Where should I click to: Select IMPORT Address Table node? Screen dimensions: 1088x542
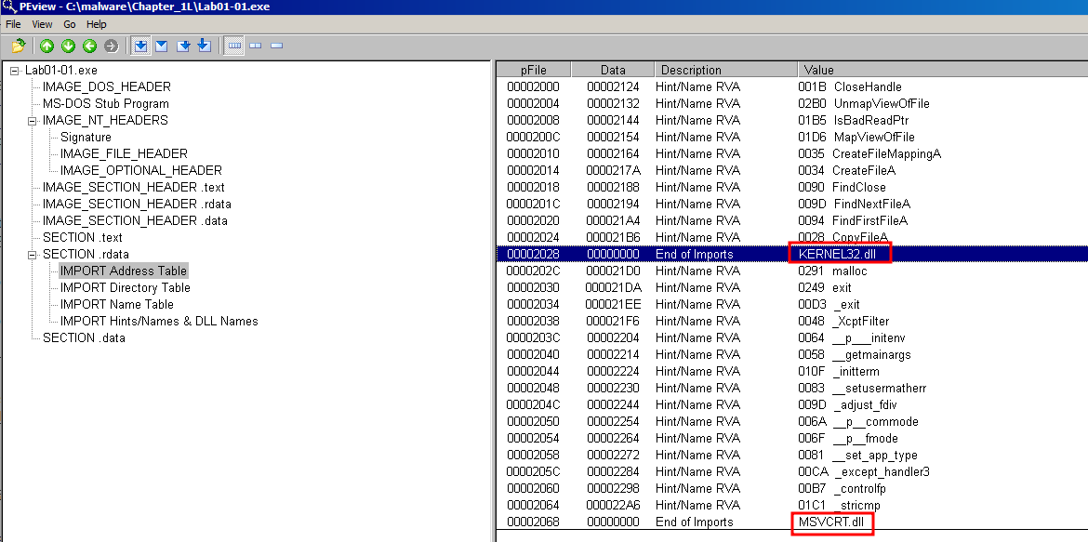coord(124,271)
